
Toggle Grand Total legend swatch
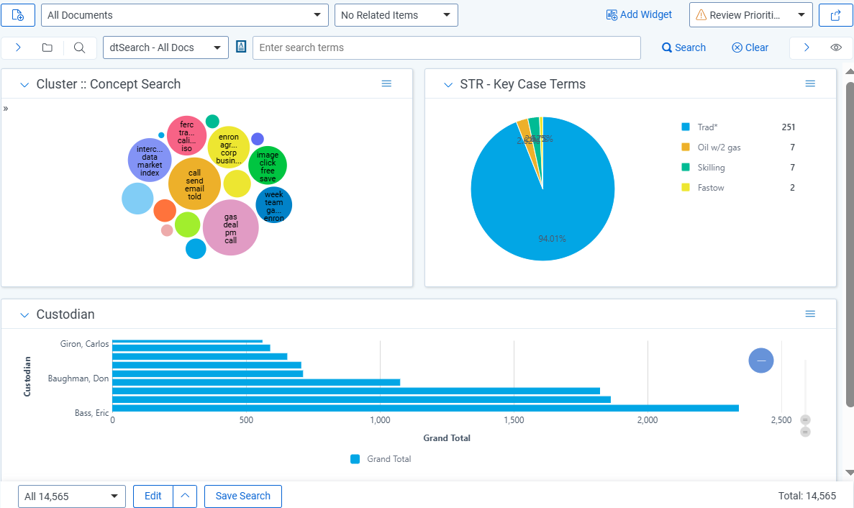tap(355, 459)
